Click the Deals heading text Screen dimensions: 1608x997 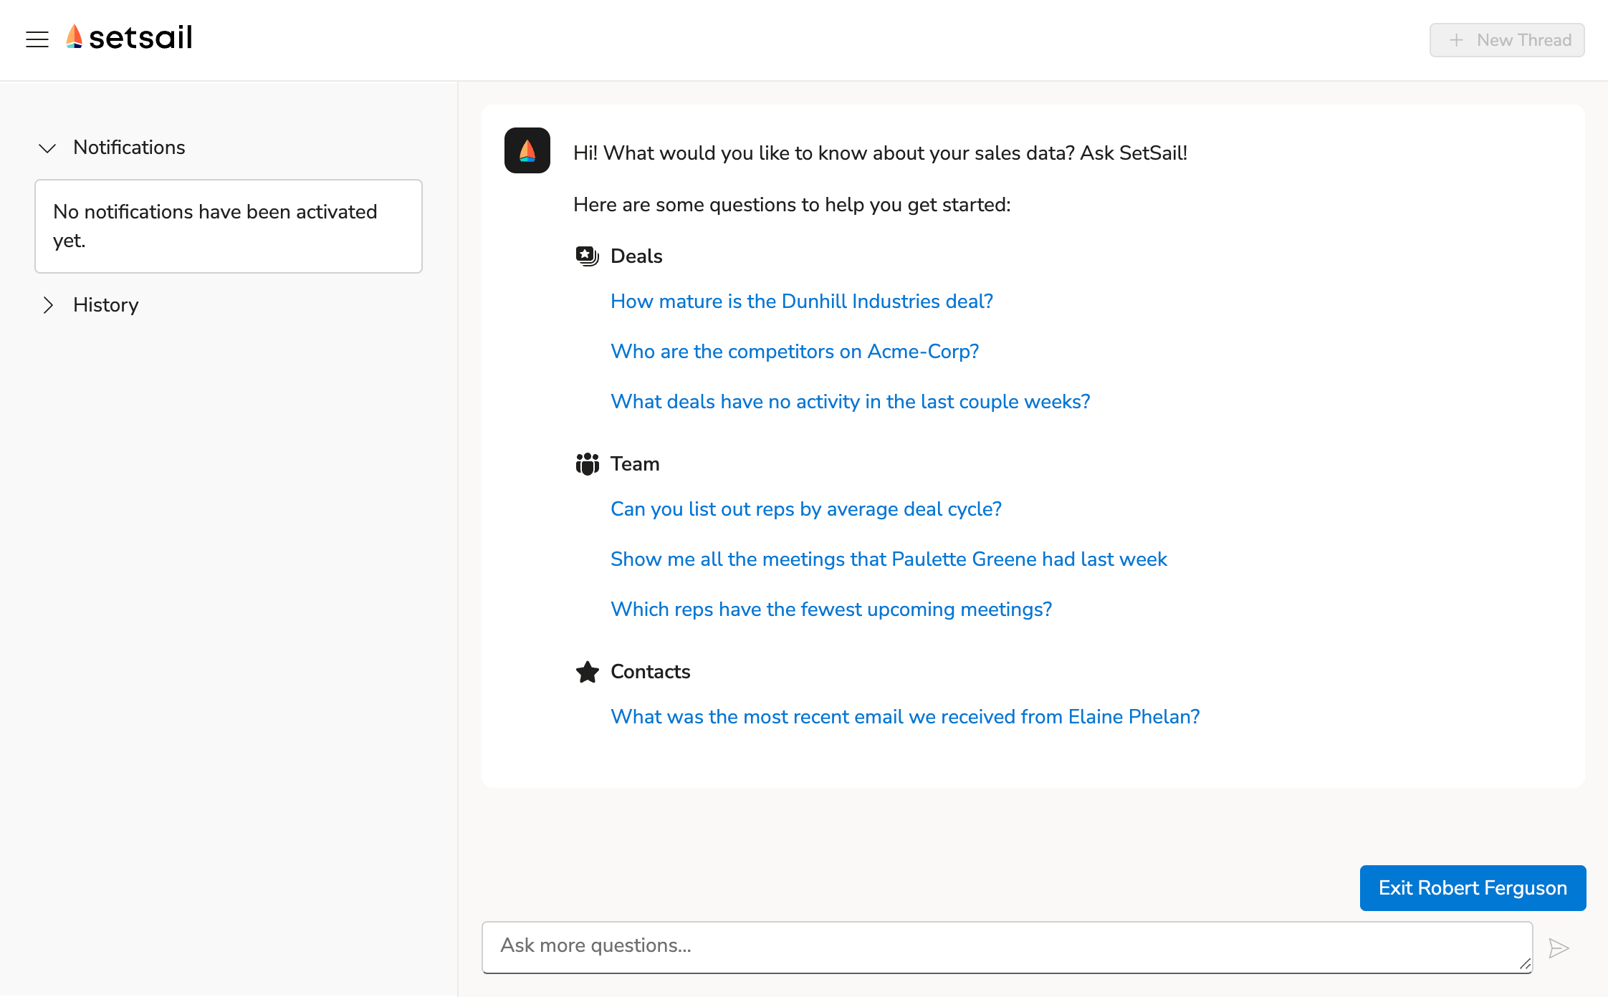tap(636, 256)
